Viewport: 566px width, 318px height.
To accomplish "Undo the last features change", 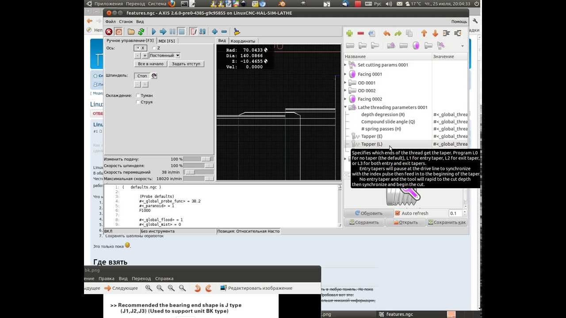I will point(387,34).
